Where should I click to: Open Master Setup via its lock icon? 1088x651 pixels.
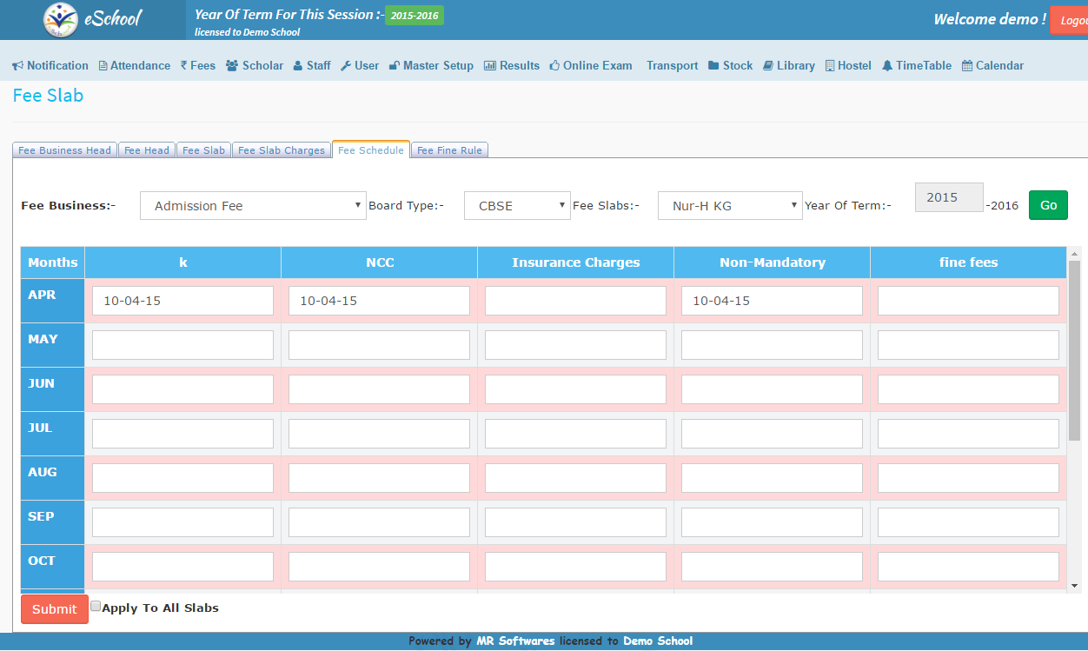click(394, 66)
